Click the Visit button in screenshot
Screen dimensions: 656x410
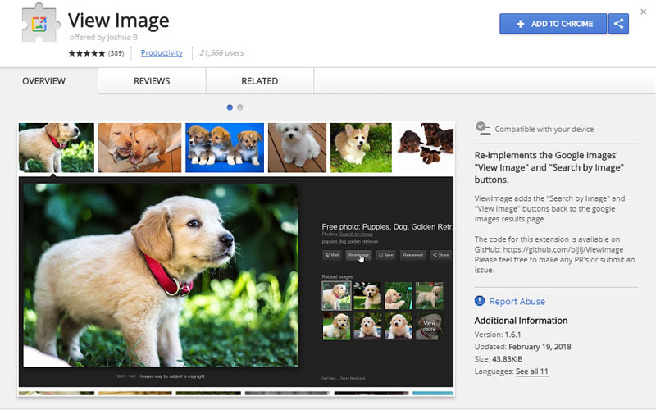click(332, 255)
